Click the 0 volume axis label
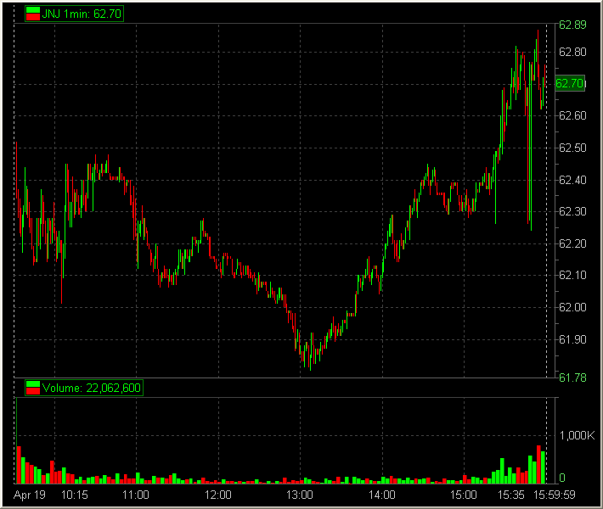This screenshot has height=509, width=603. coord(562,478)
